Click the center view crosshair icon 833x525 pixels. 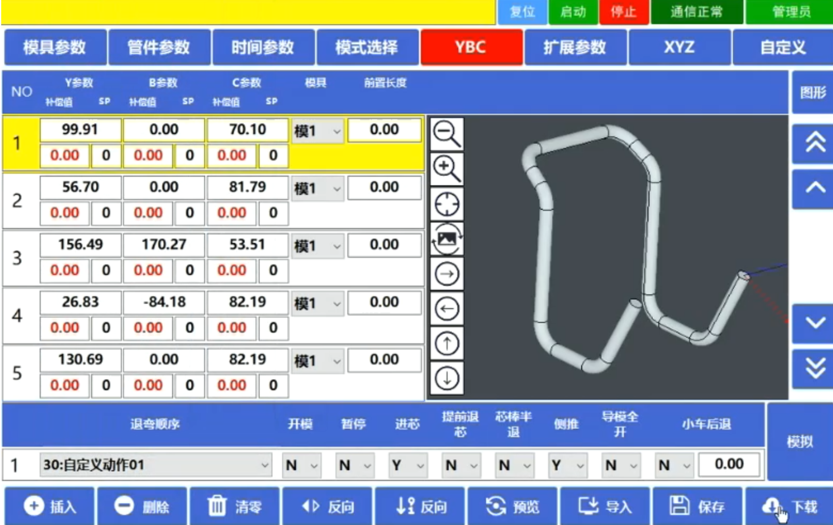pyautogui.click(x=447, y=204)
